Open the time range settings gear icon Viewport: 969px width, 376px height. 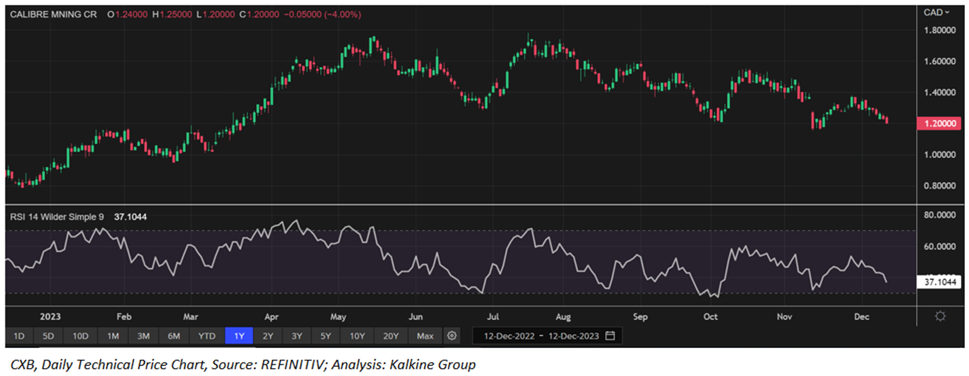[x=452, y=335]
